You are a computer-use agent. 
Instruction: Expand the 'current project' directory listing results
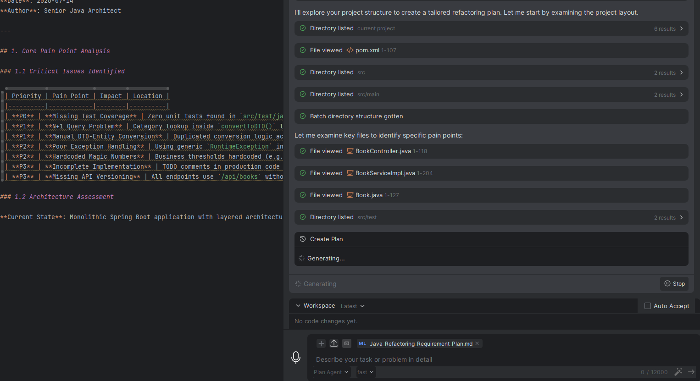(682, 28)
